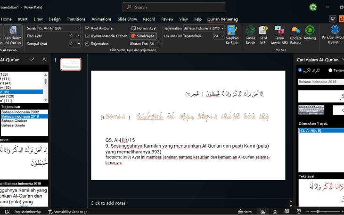
Task: Open Tanda Tashih info
Action: [250, 35]
